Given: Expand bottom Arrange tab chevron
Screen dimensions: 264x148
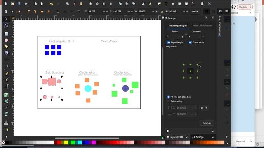Looking at the screenshot, I should click(x=213, y=137).
